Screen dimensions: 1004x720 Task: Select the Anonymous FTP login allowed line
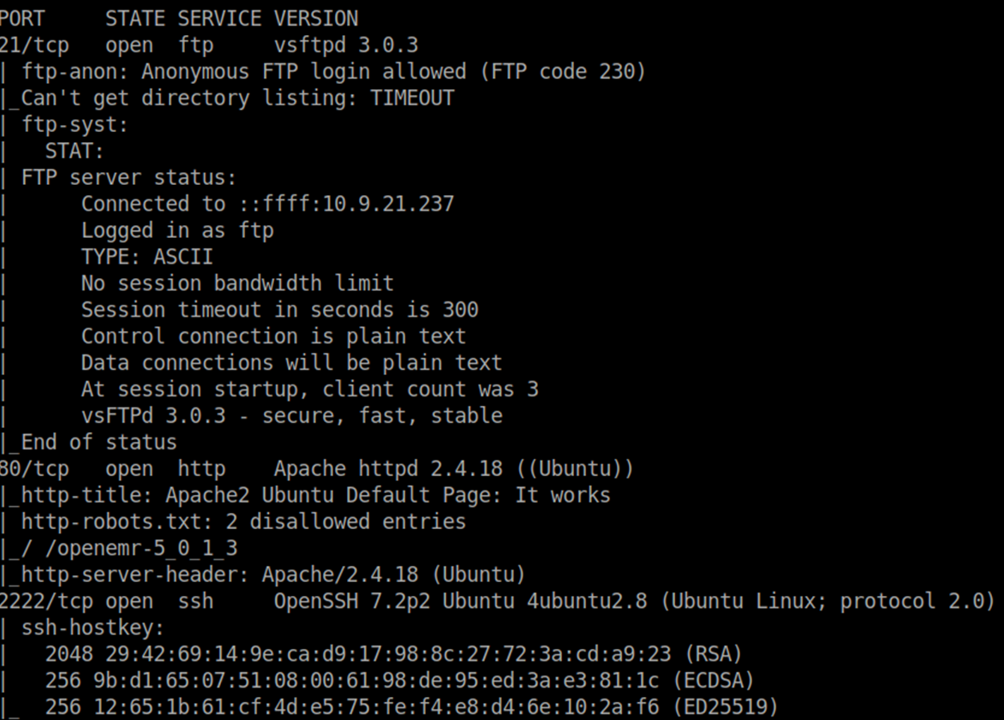(333, 71)
